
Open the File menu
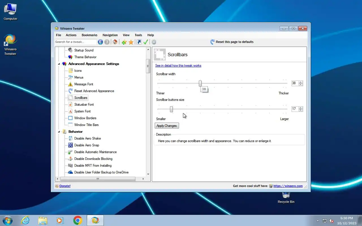pyautogui.click(x=59, y=35)
